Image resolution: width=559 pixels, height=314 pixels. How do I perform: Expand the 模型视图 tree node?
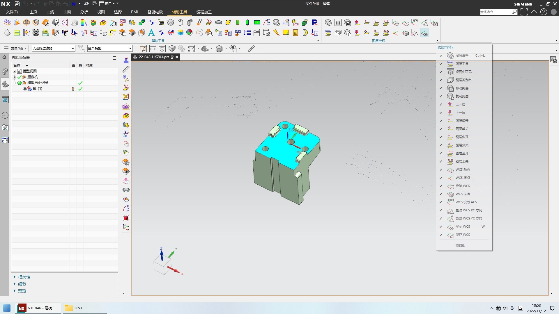tap(14, 71)
